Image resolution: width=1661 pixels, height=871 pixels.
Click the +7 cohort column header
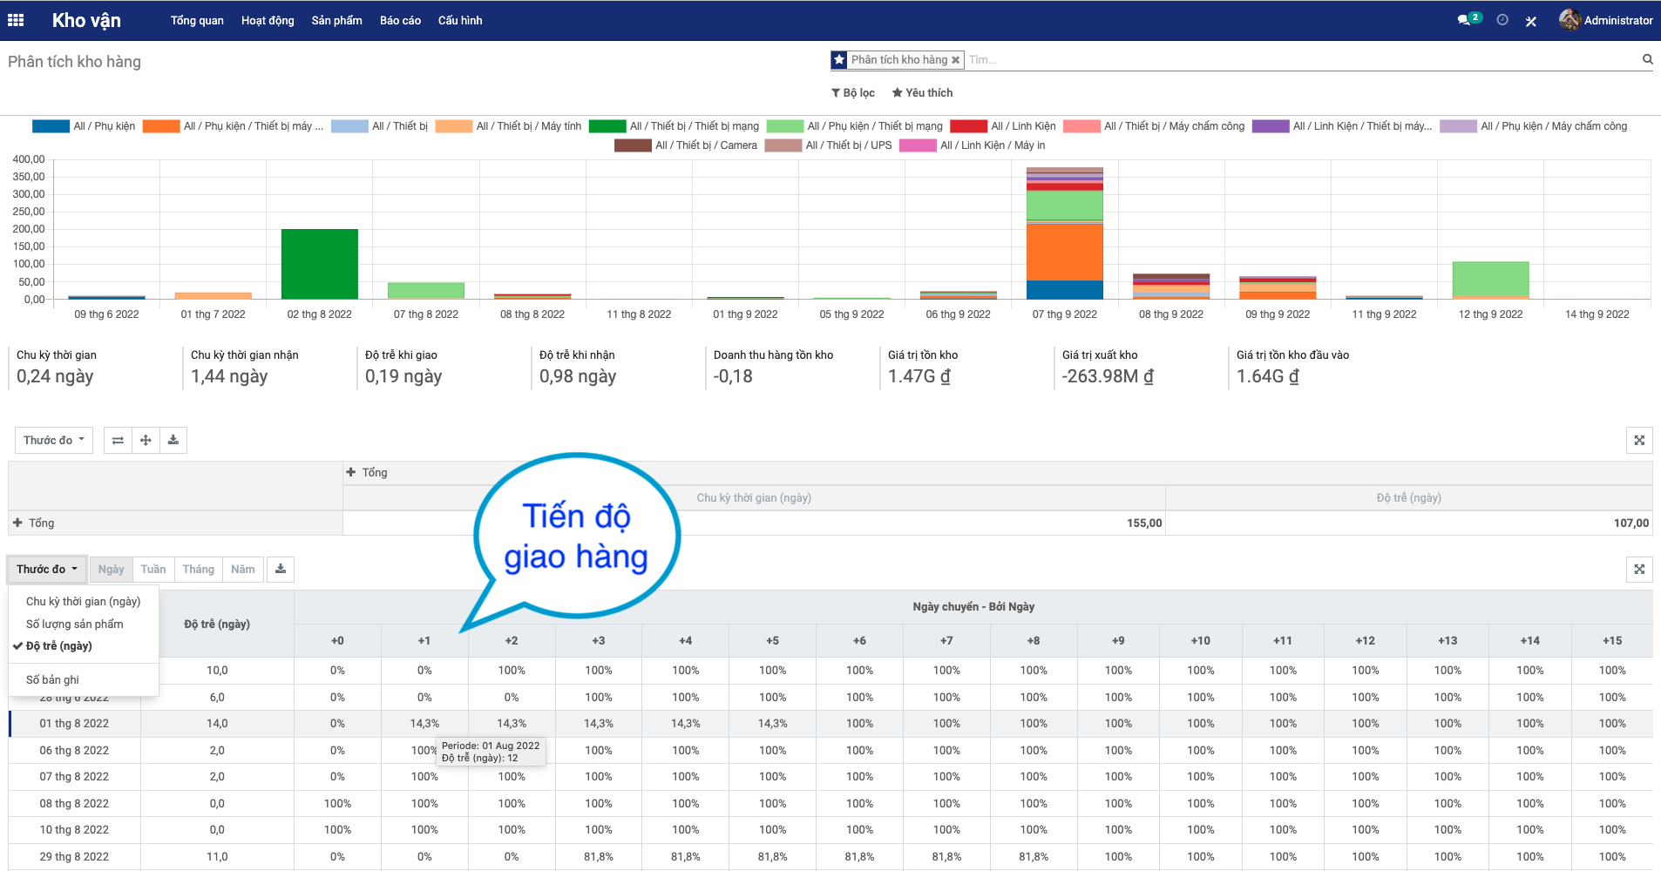click(x=946, y=641)
